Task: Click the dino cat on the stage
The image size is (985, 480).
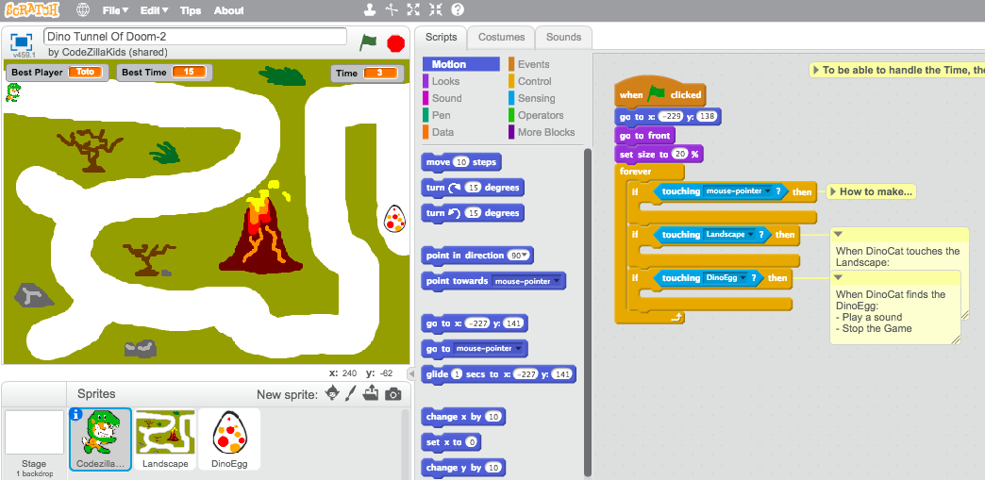Action: tap(12, 92)
